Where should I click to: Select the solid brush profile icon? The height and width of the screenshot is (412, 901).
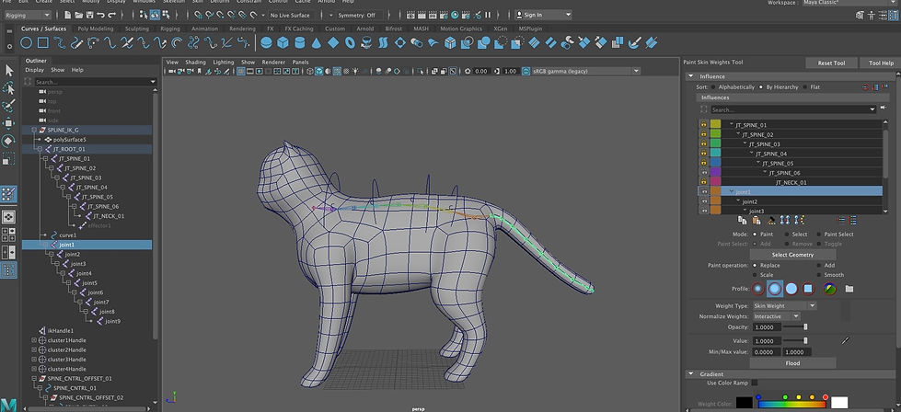pos(791,289)
